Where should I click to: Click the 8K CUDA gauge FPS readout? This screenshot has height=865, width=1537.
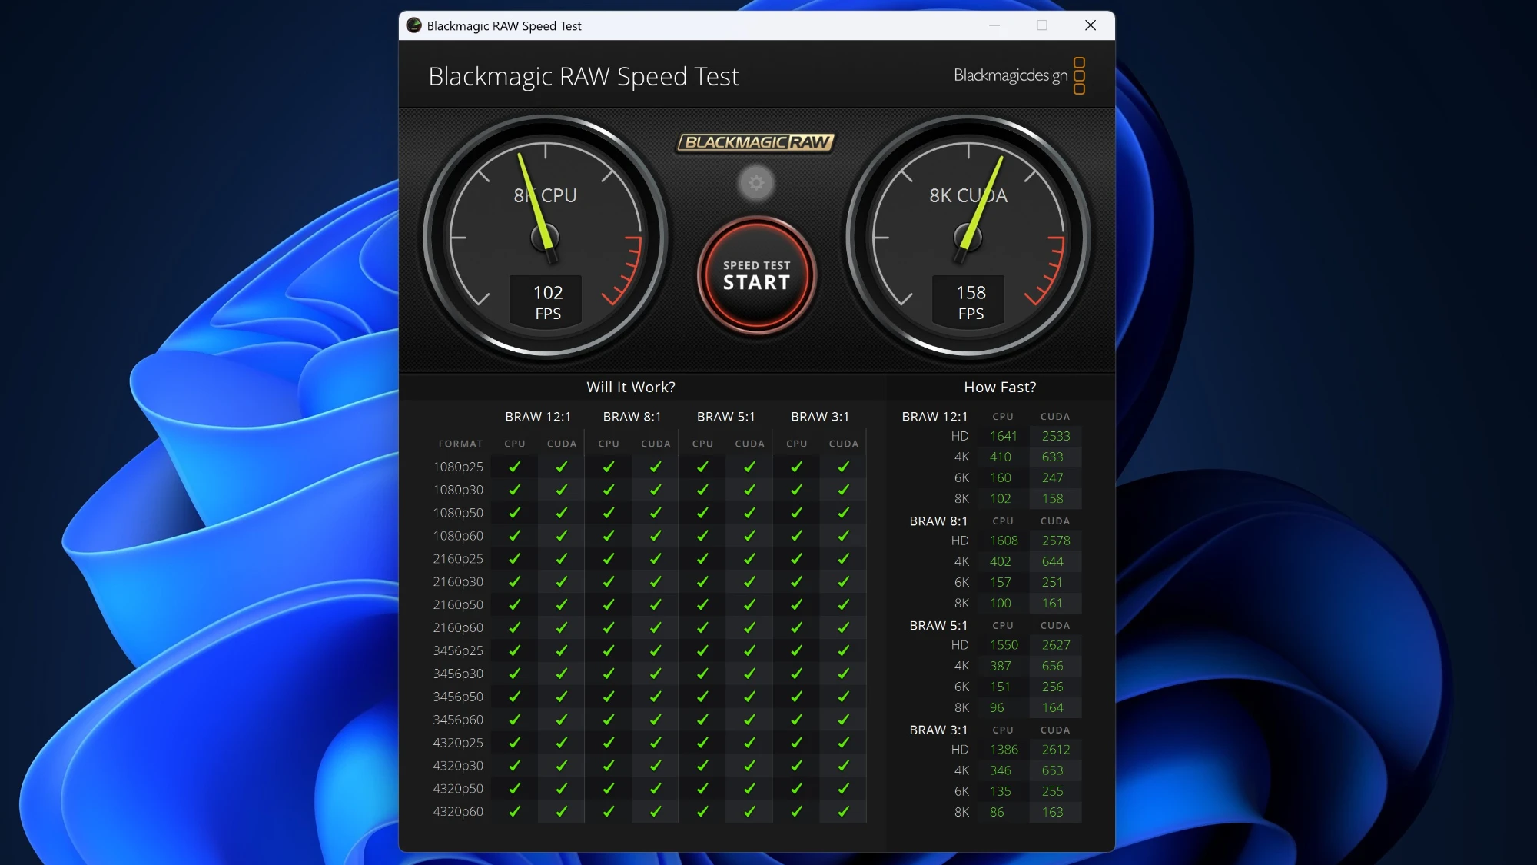pyautogui.click(x=970, y=301)
